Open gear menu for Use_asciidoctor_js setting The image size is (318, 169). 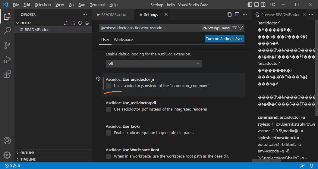coord(98,79)
